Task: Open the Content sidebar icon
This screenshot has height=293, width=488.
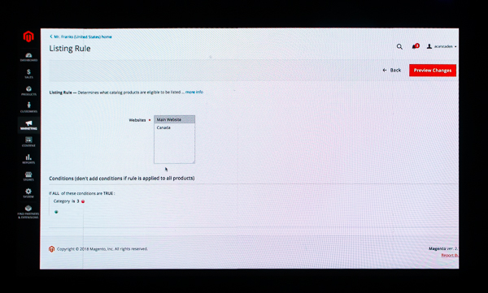Action: click(28, 142)
